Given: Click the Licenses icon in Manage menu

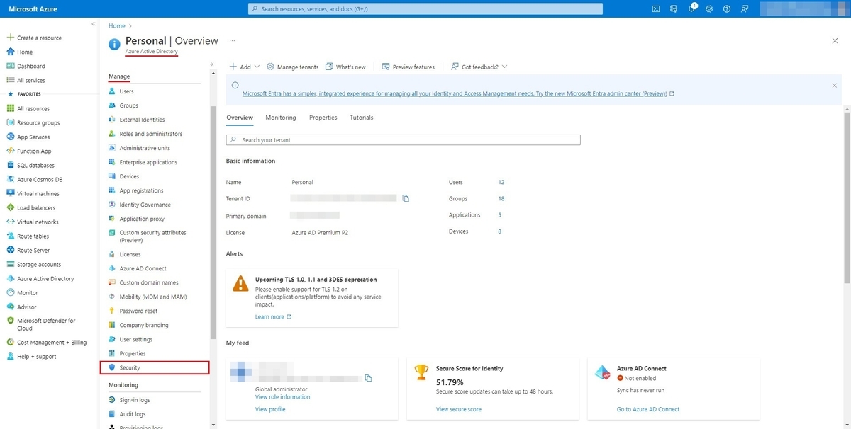Looking at the screenshot, I should (x=113, y=254).
